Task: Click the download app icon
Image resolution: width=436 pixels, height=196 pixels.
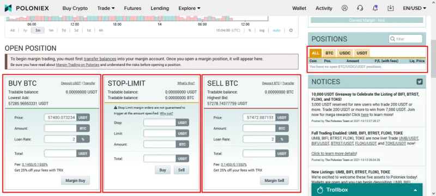Action: pyautogui.click(x=390, y=8)
